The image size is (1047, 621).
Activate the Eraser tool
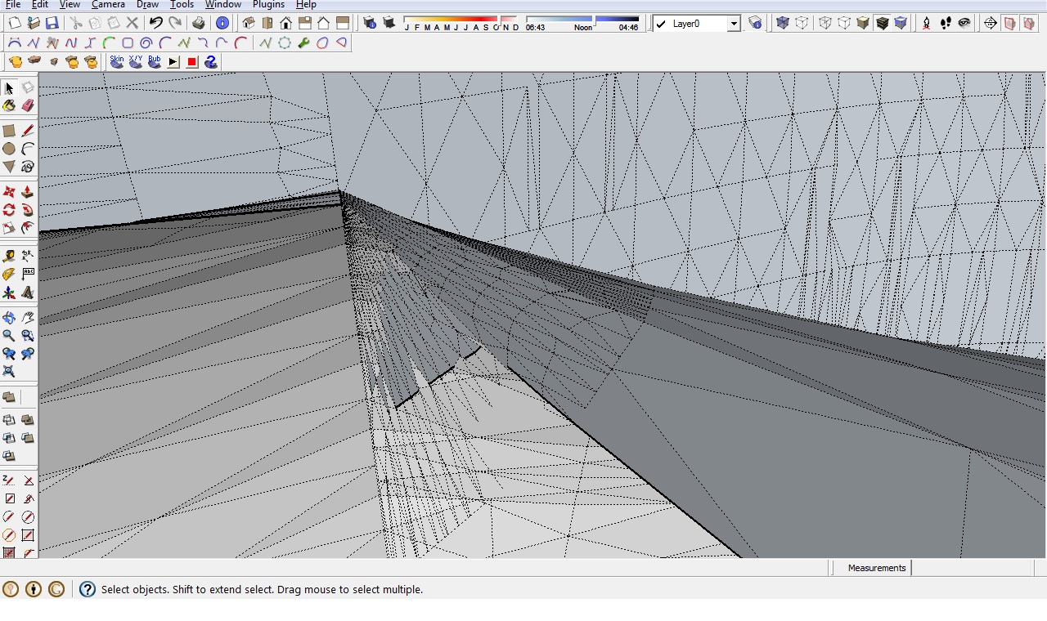[28, 105]
